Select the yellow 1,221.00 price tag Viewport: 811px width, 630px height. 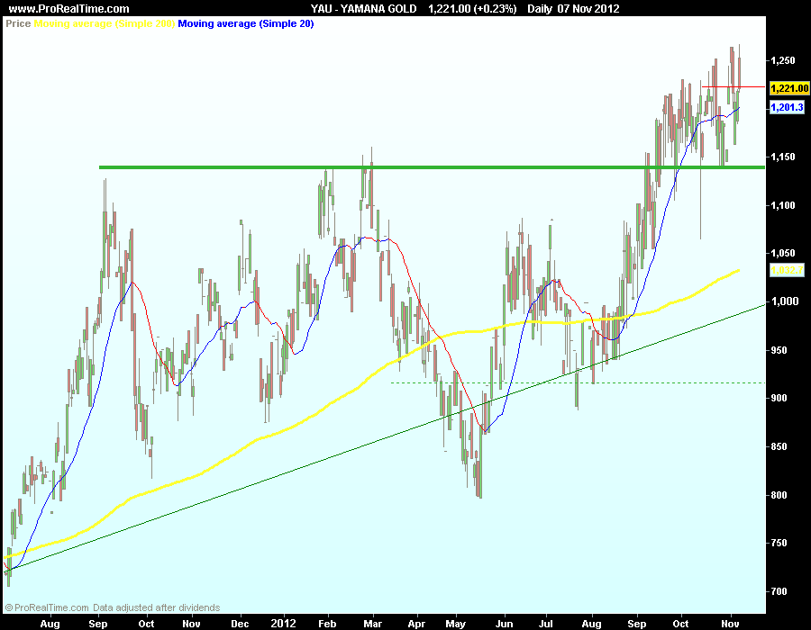tap(789, 88)
